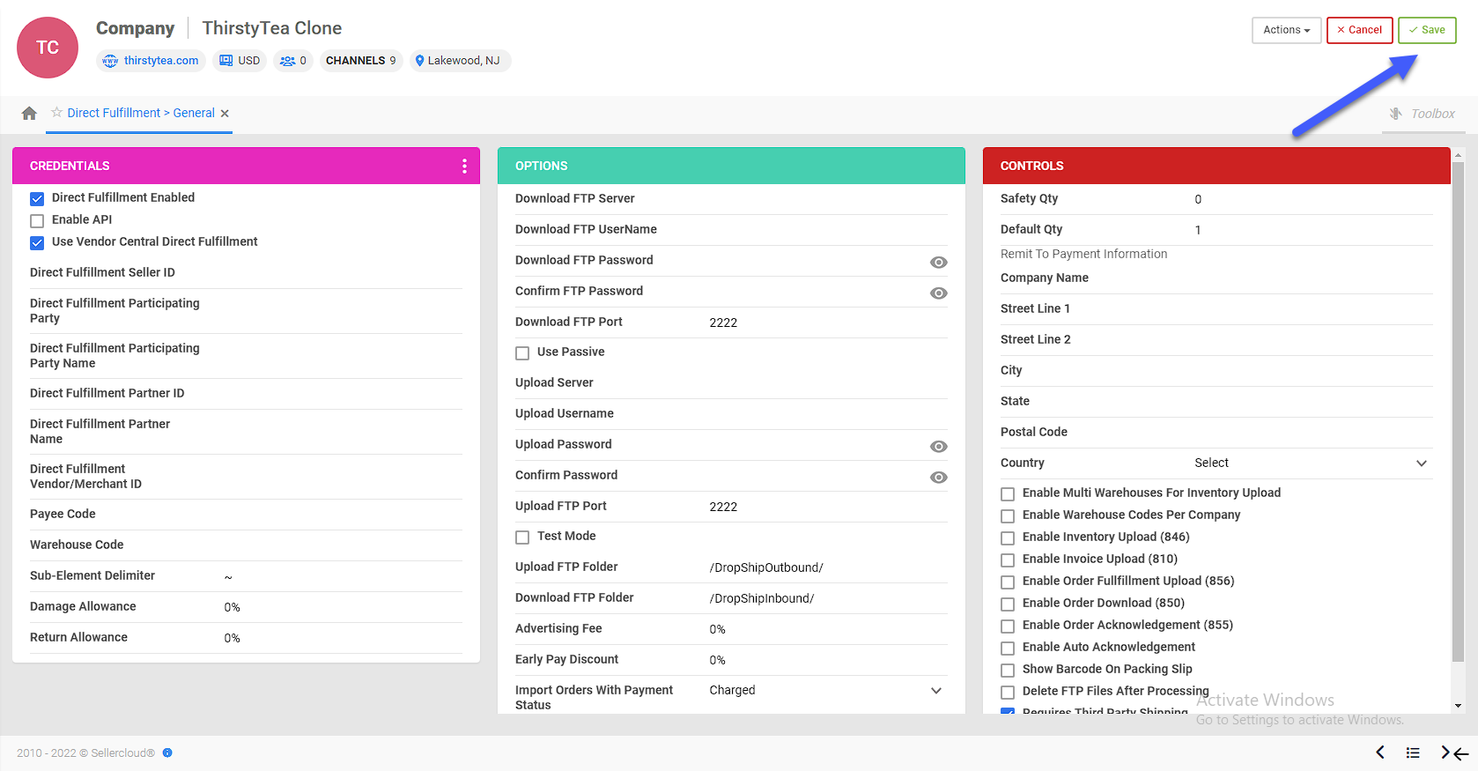Check Enable Invoice Upload (810)

tap(1008, 560)
